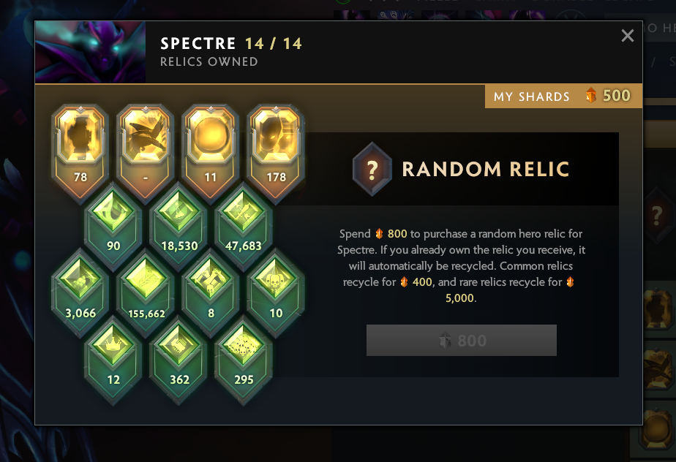The width and height of the screenshot is (676, 462).
Task: Select the gold orb relic showing 11
Action: pyautogui.click(x=211, y=151)
